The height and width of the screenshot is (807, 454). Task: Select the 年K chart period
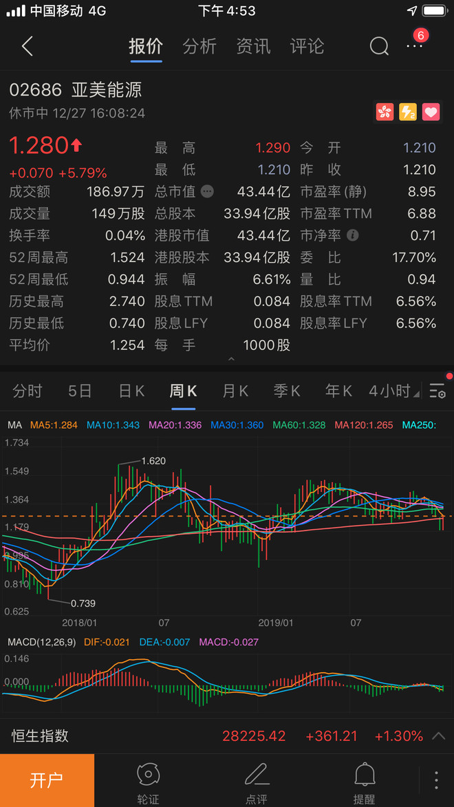coord(338,391)
